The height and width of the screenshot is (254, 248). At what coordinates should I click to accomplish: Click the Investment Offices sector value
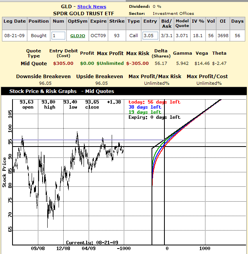(173, 14)
